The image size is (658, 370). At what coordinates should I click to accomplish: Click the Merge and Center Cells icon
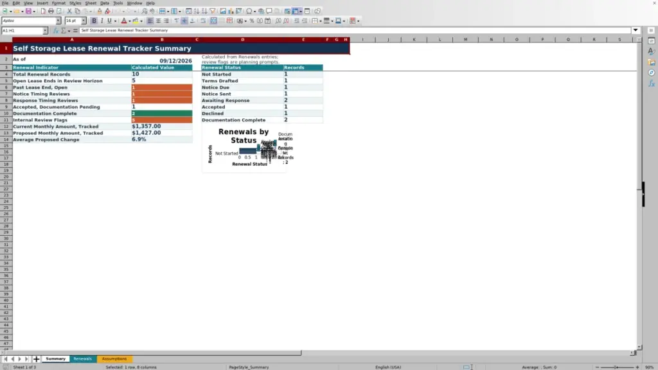coord(213,21)
